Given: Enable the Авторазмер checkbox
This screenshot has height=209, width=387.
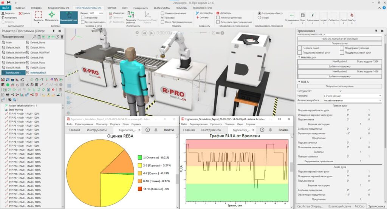Looking at the screenshot, I should pos(83,17).
